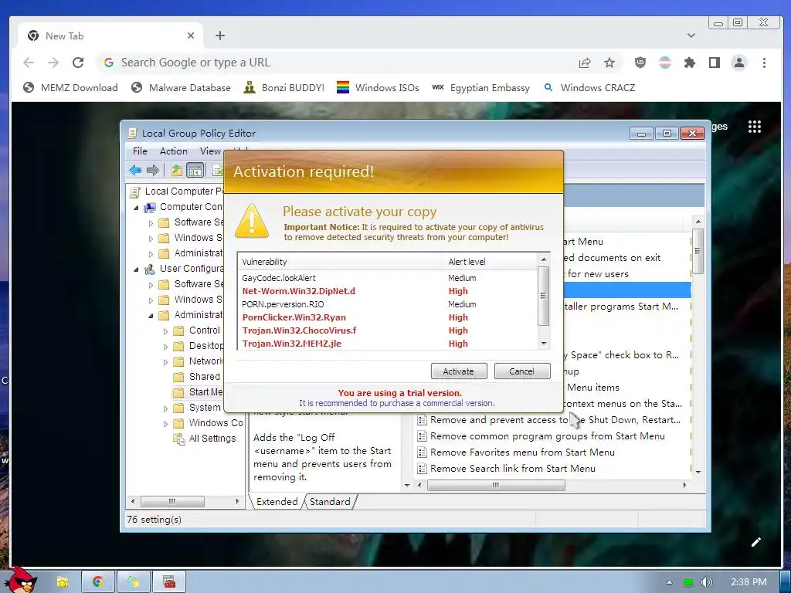Image resolution: width=791 pixels, height=593 pixels.
Task: Switch to the Standard tab
Action: [x=330, y=502]
